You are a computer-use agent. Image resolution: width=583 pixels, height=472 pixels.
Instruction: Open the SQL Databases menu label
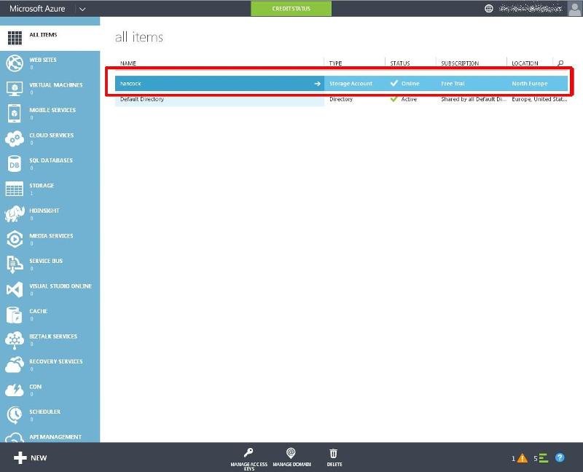(x=51, y=160)
